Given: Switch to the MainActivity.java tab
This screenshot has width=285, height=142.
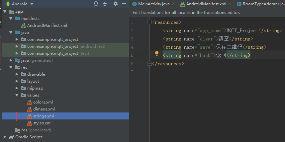Looking at the screenshot, I should coord(154,4).
